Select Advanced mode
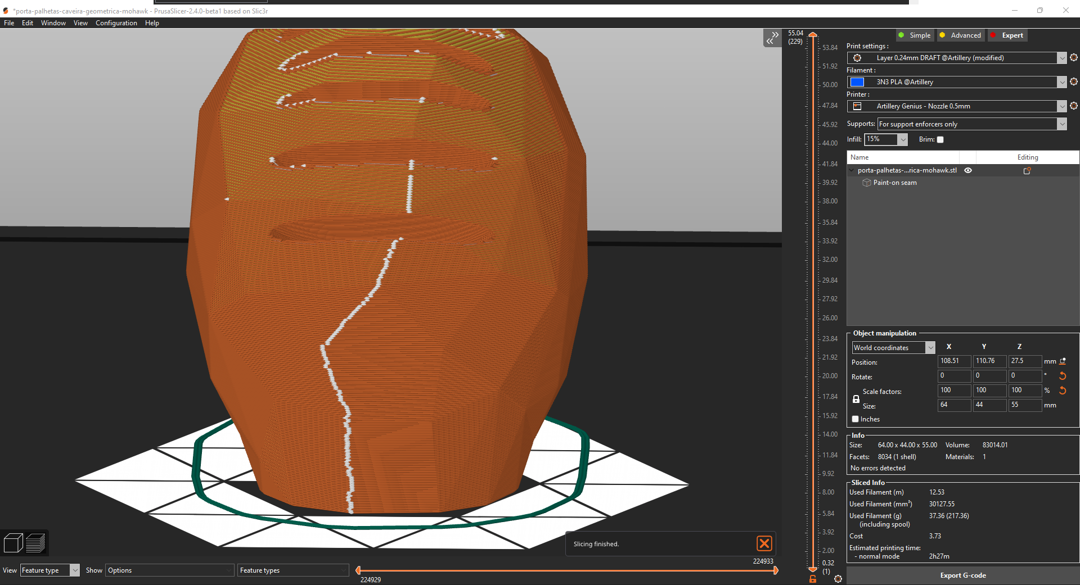 (x=960, y=35)
